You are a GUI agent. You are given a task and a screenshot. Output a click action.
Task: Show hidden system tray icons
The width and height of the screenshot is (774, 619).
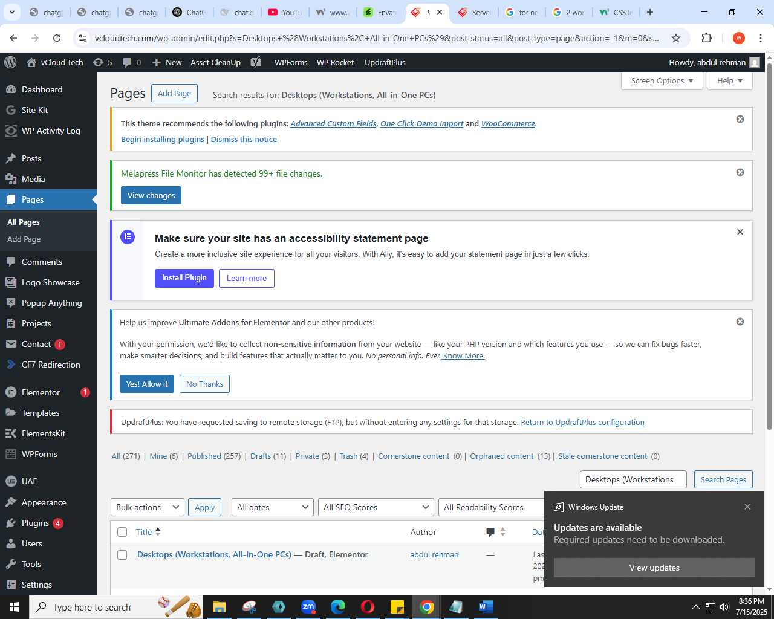tap(695, 607)
